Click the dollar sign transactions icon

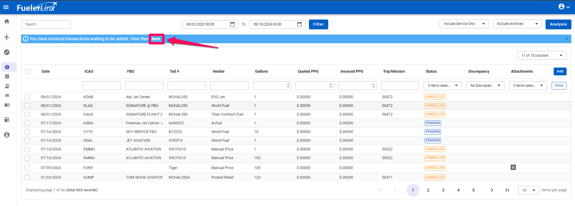[x=7, y=67]
